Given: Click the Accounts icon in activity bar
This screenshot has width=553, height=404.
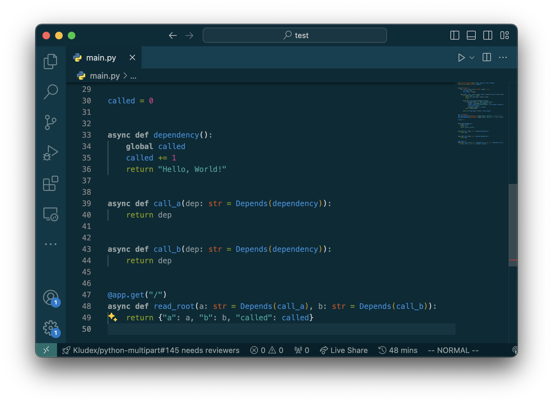Looking at the screenshot, I should point(50,298).
